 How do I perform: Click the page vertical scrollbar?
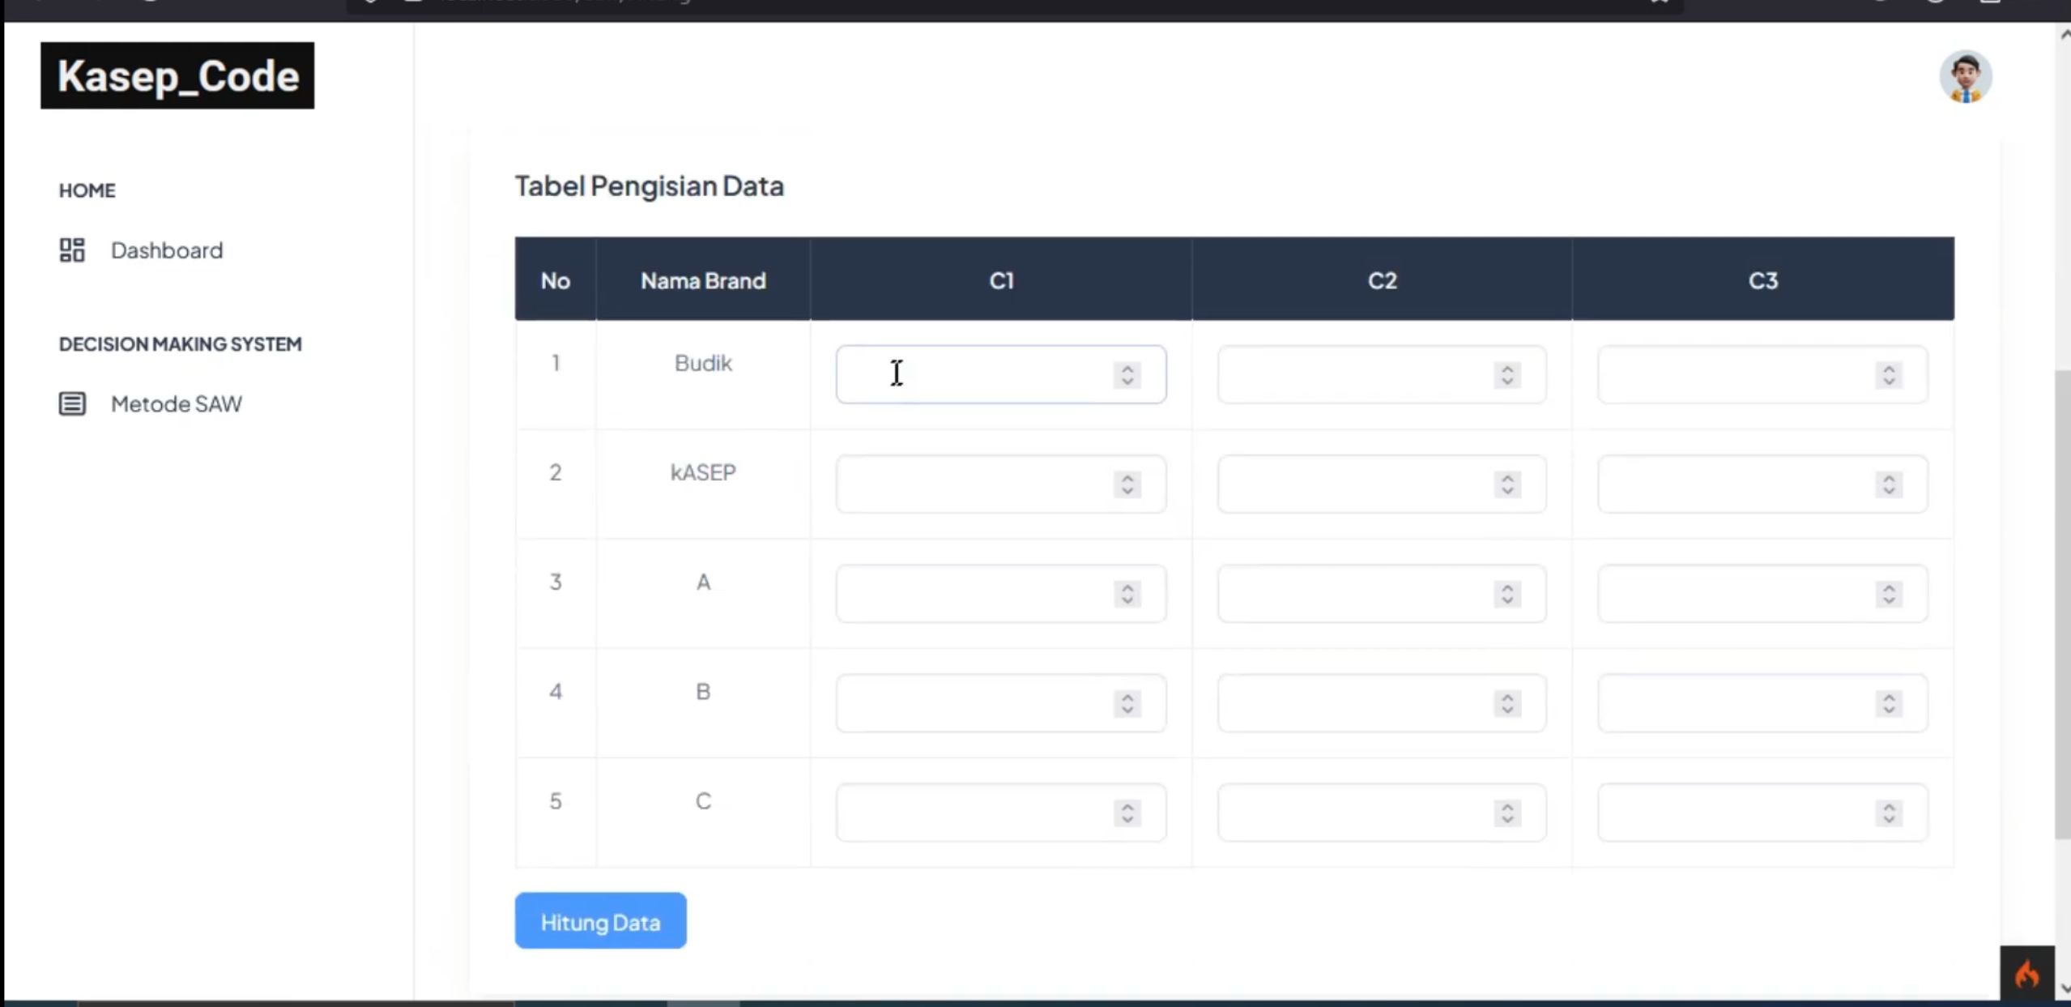pyautogui.click(x=2063, y=604)
